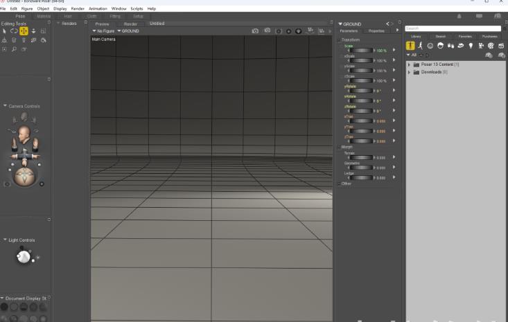Screen dimensions: 508x322
Task: Open the arrow menu beside Scale dial
Action: pos(394,50)
